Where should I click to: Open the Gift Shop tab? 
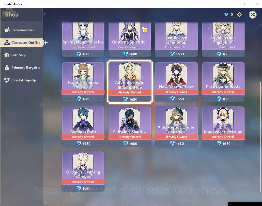point(21,55)
